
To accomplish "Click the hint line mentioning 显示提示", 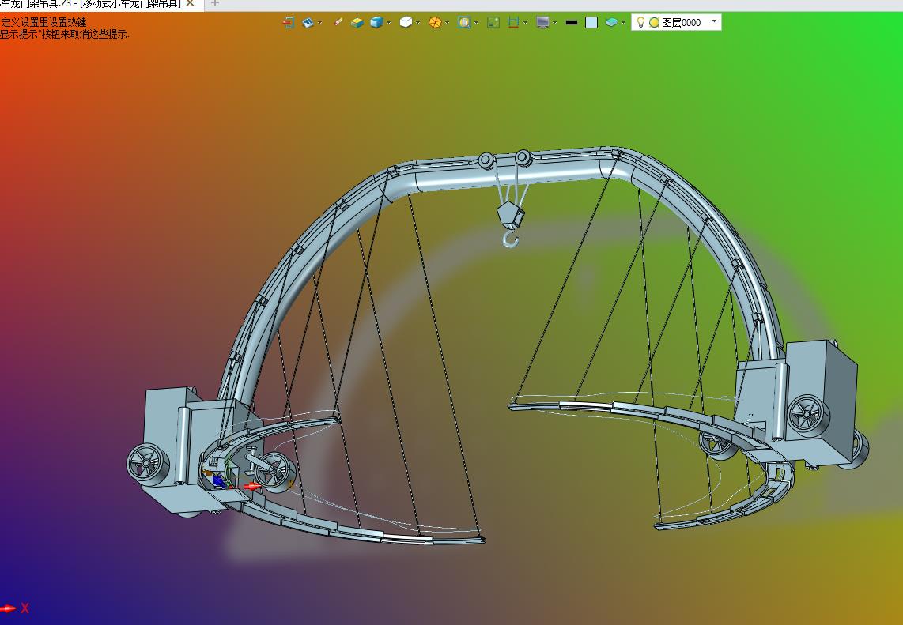I will pos(65,34).
